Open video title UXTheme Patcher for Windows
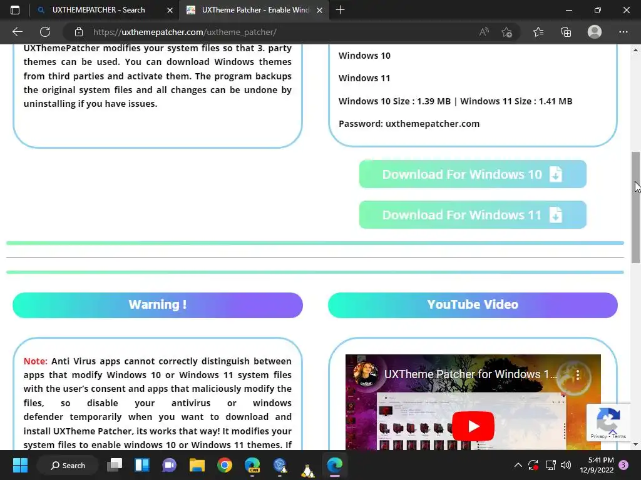 pyautogui.click(x=471, y=374)
